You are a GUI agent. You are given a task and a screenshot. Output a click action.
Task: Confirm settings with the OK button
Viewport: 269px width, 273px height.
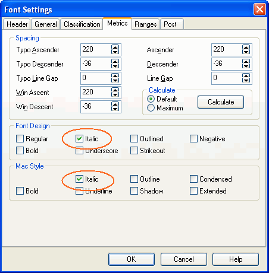coord(132,259)
